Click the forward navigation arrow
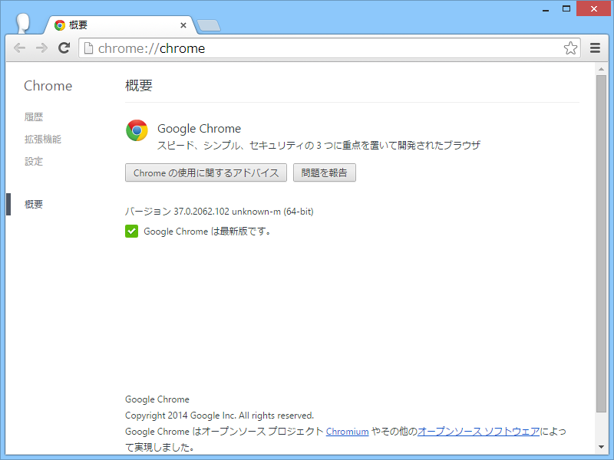The width and height of the screenshot is (614, 460). [41, 48]
